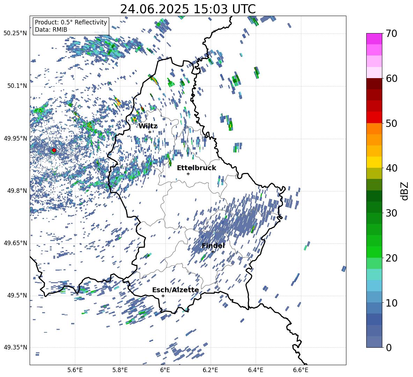Click the 49.35°N latitude label
Viewport: 413px width, 377px height.
pos(15,347)
